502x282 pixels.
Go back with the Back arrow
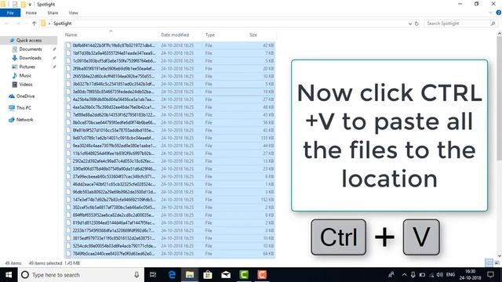click(7, 23)
